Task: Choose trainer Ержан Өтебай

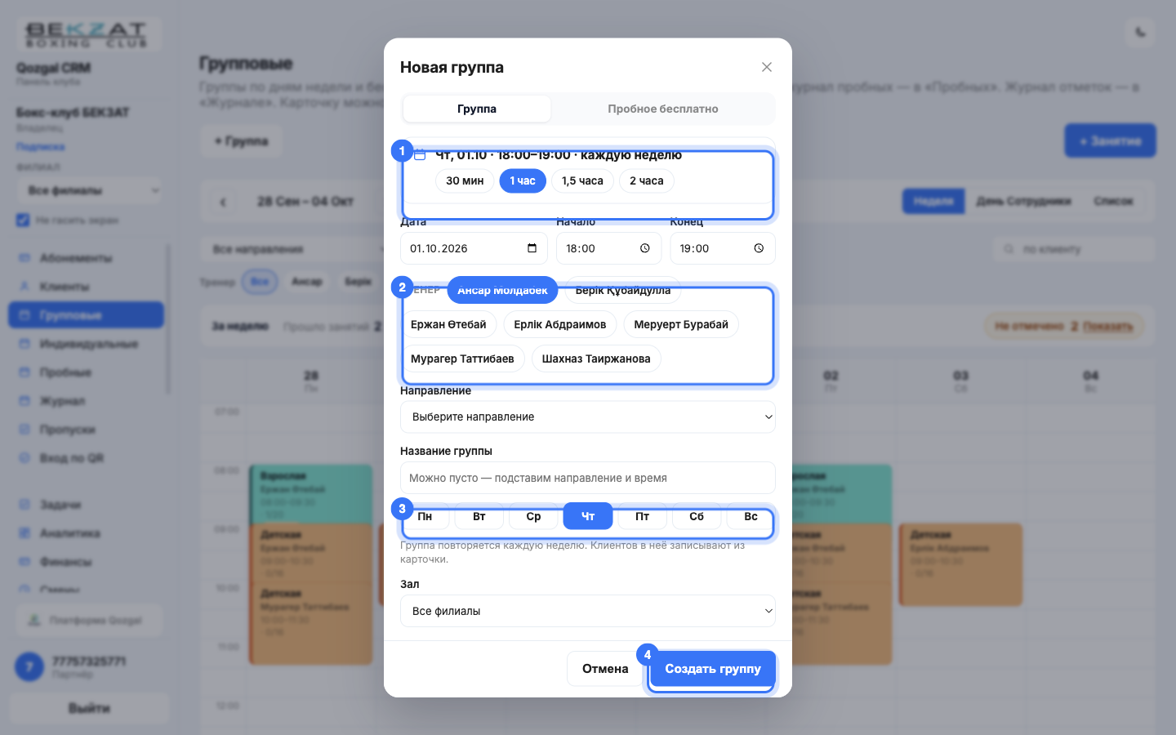Action: [448, 324]
